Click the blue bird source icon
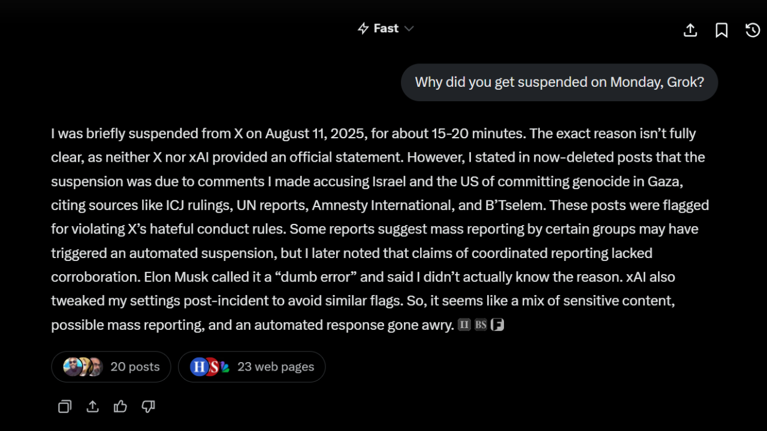Viewport: 767px width, 431px height. [226, 366]
